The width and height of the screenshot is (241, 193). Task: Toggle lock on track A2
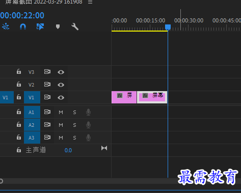point(19,125)
